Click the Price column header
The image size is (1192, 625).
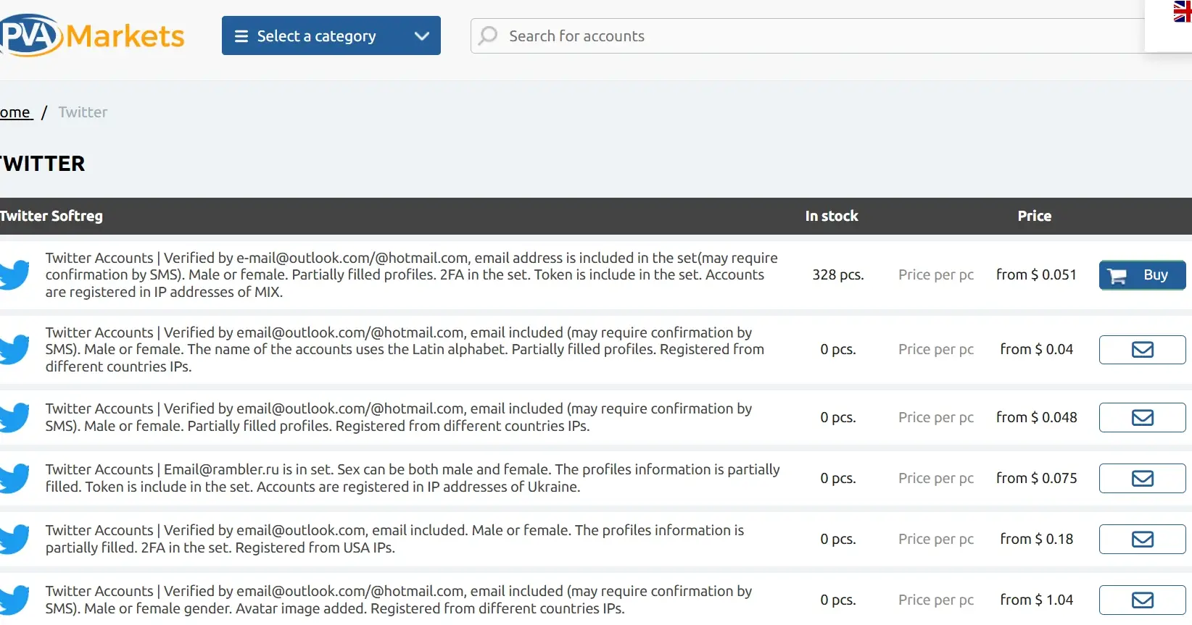1035,216
